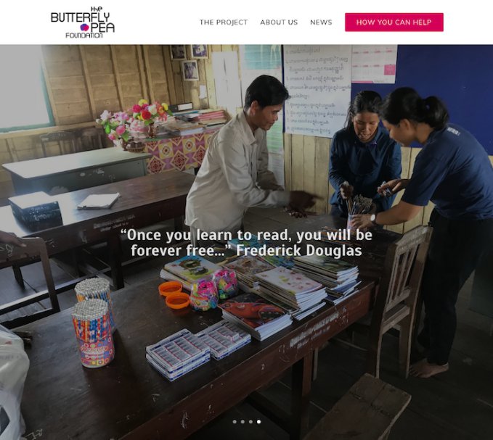Image resolution: width=493 pixels, height=440 pixels.
Task: Go to the About Us page
Action: tap(279, 22)
